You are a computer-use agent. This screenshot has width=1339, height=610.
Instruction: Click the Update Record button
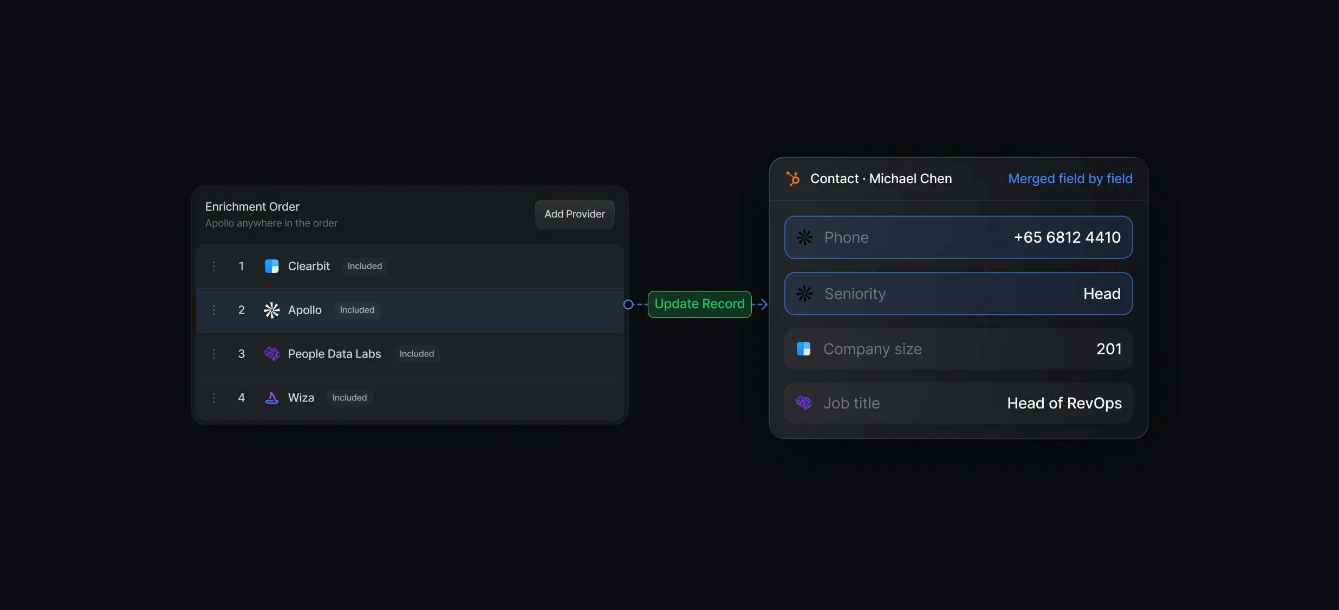[699, 304]
